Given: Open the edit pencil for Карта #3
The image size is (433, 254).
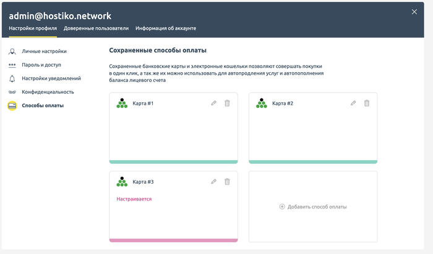Looking at the screenshot, I should 214,182.
